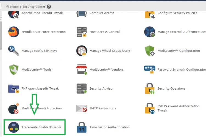Open Manage root's SSH Keys link

[x=39, y=51]
